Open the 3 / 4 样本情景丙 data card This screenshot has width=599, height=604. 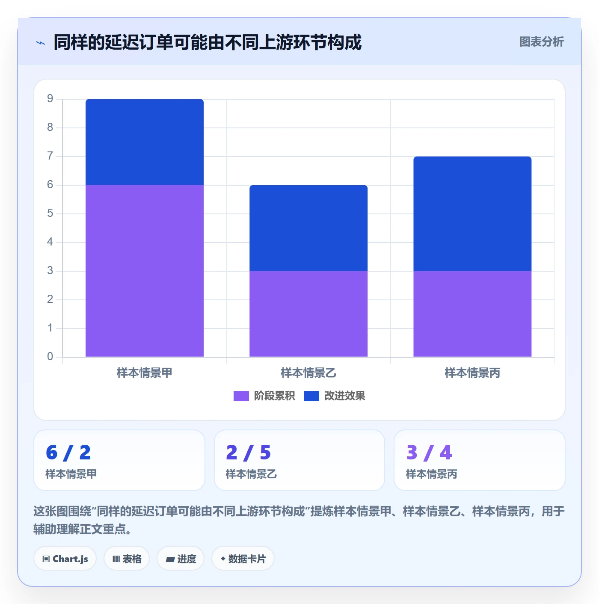[480, 460]
